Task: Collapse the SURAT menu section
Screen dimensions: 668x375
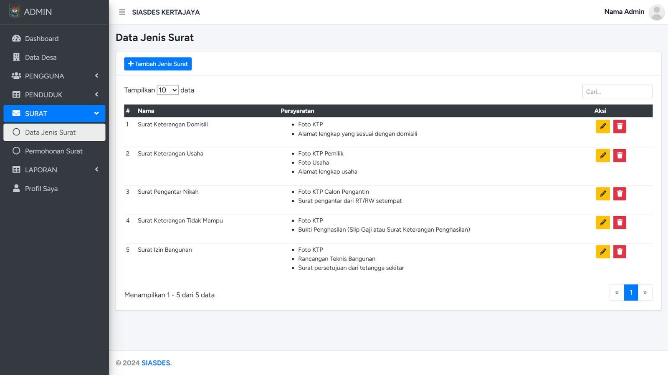Action: [54, 113]
